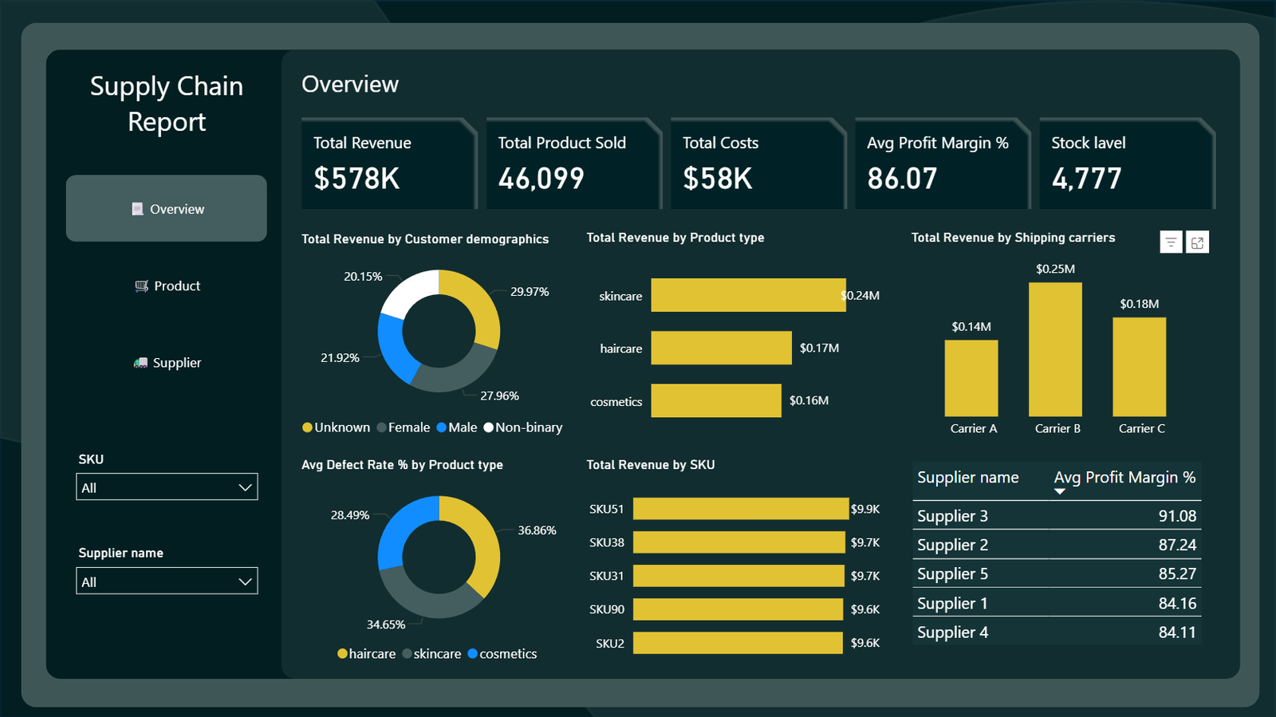Click the focus mode icon on Shipping carriers
Viewport: 1276px width, 717px height.
click(1197, 242)
